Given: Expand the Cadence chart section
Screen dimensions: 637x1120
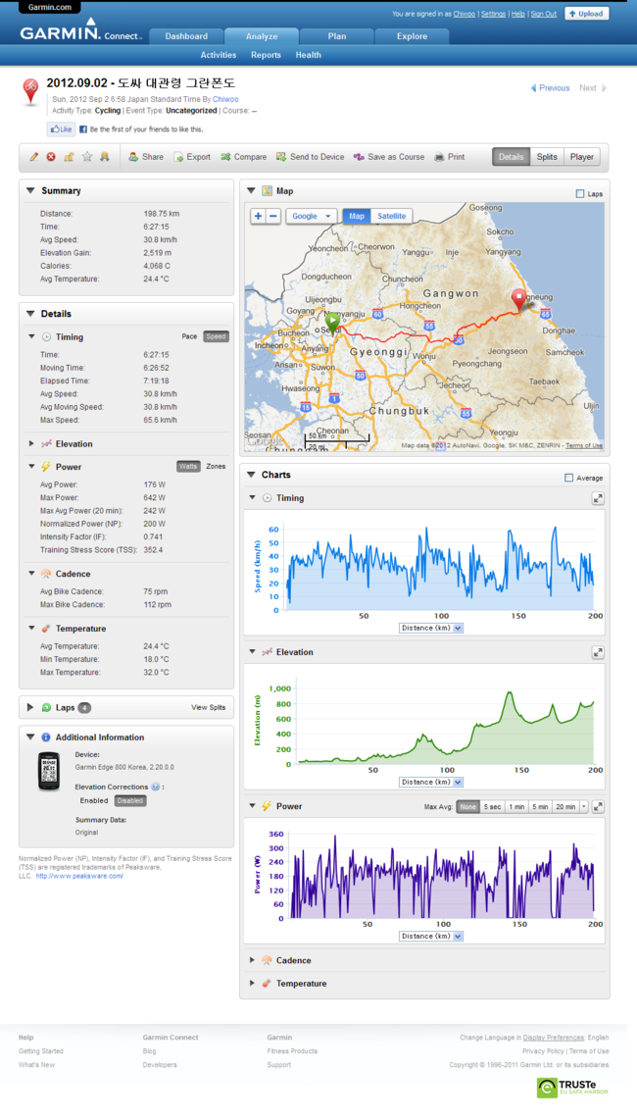Looking at the screenshot, I should (x=252, y=960).
